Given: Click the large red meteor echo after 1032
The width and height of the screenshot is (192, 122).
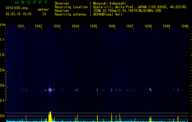Looking at the screenshot, I should 50,90.
